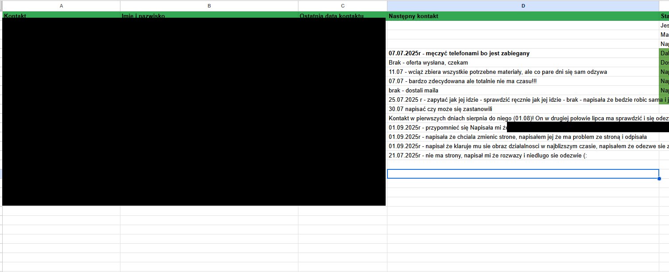The image size is (669, 272).
Task: Select the "21.07.2025r - nie ma strony" cell
Action: click(x=487, y=156)
